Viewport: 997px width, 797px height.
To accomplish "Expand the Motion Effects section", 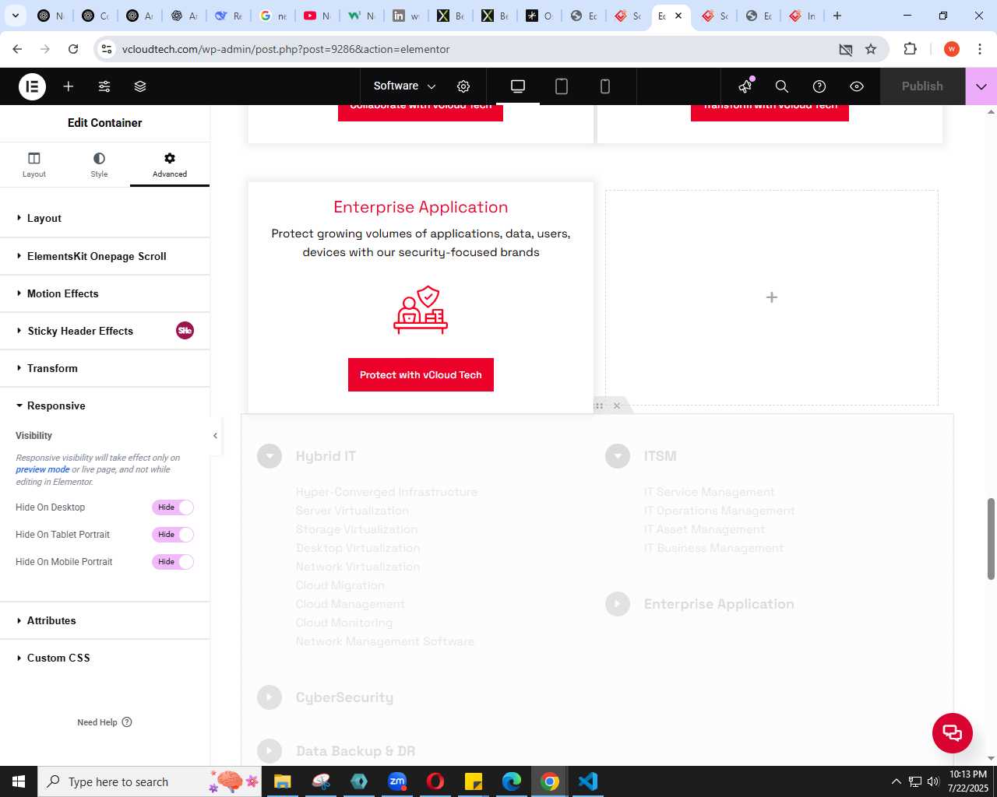I will [105, 293].
